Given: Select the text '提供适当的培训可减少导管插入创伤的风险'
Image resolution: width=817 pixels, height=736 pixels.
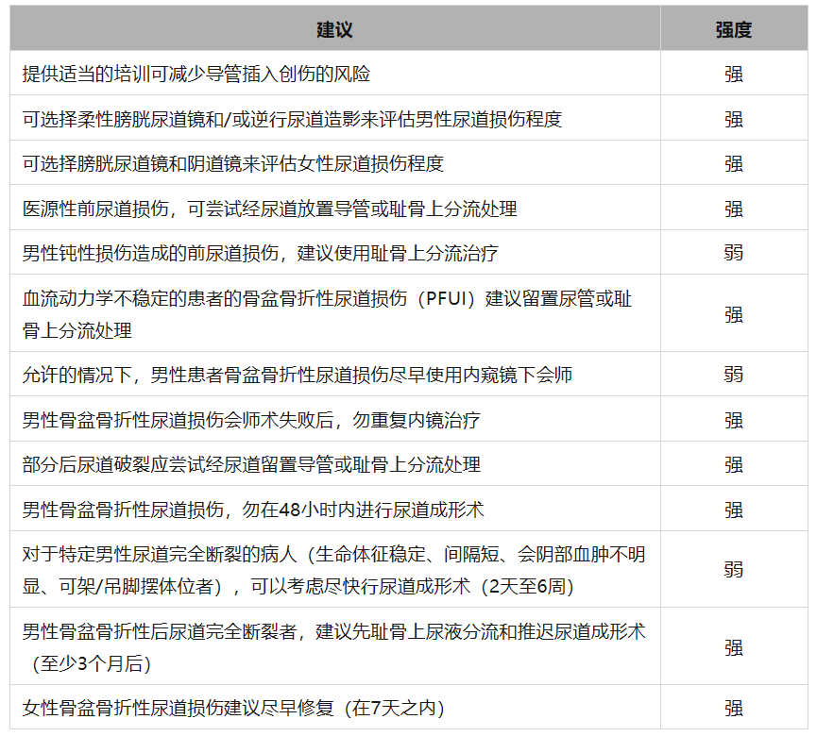Looking at the screenshot, I should 196,74.
